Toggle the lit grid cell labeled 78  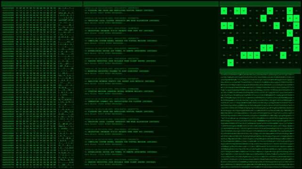[x=290, y=11]
